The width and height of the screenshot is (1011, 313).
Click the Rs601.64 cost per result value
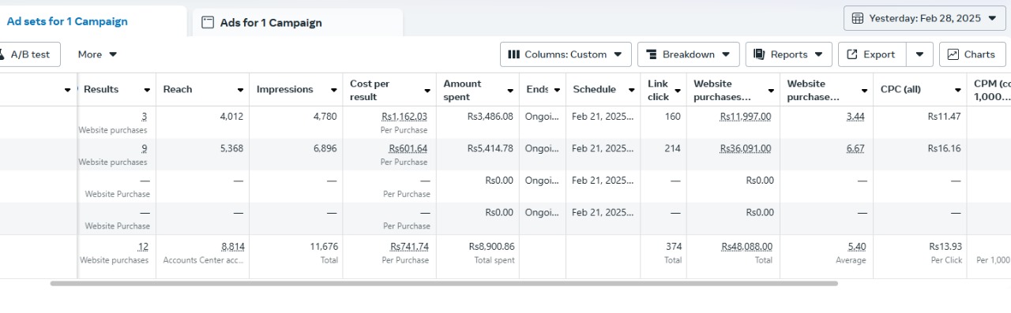[x=408, y=148]
